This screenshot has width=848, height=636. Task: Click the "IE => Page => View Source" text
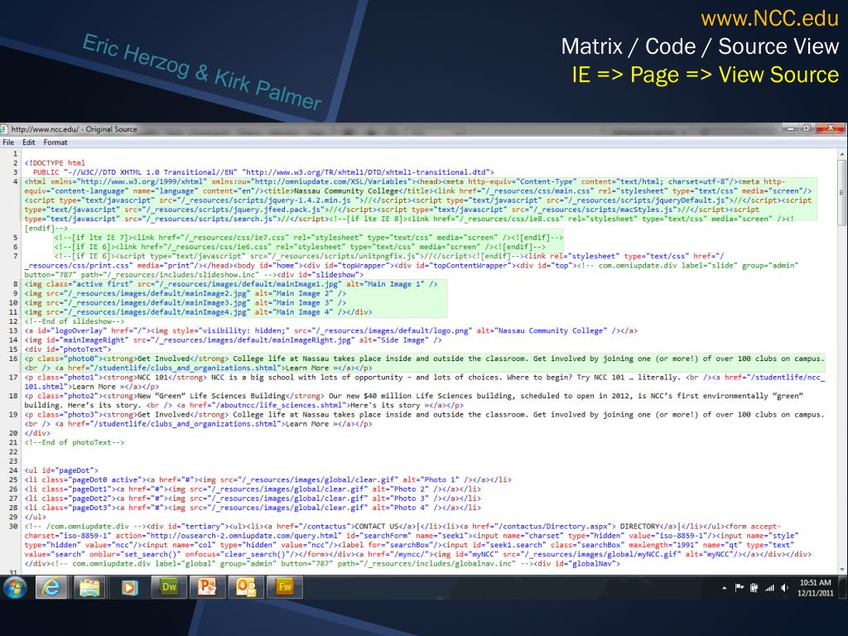[706, 75]
